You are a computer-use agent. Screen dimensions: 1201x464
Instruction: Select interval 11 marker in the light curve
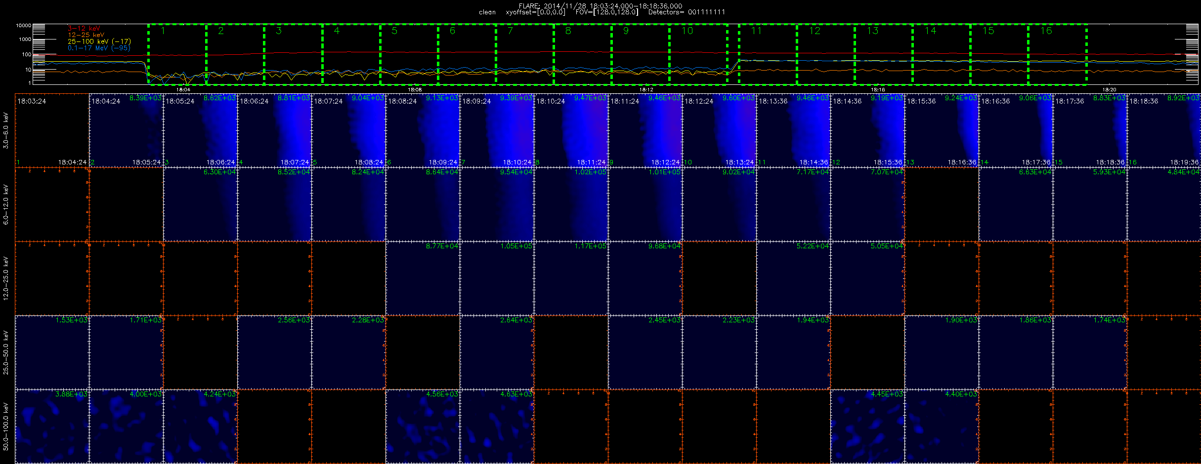[x=756, y=31]
